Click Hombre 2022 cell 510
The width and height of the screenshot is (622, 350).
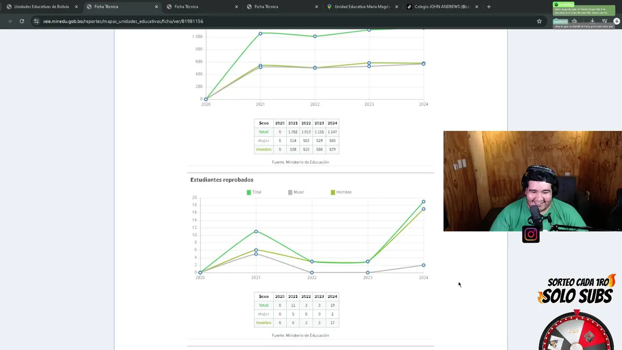click(x=306, y=149)
